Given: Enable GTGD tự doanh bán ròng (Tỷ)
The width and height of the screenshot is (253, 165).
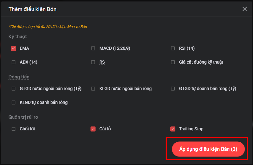Looking at the screenshot, I should pyautogui.click(x=173, y=89).
